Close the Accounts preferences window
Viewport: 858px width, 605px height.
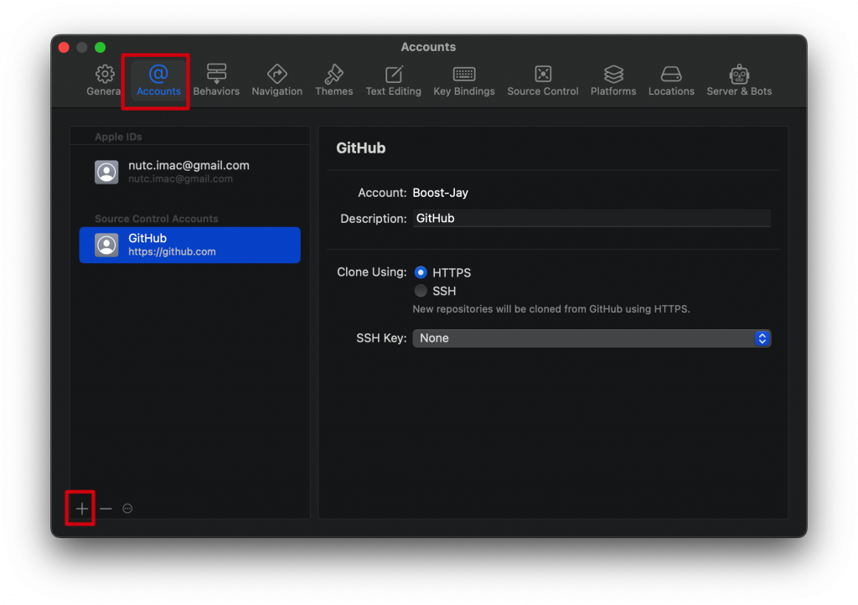(64, 48)
